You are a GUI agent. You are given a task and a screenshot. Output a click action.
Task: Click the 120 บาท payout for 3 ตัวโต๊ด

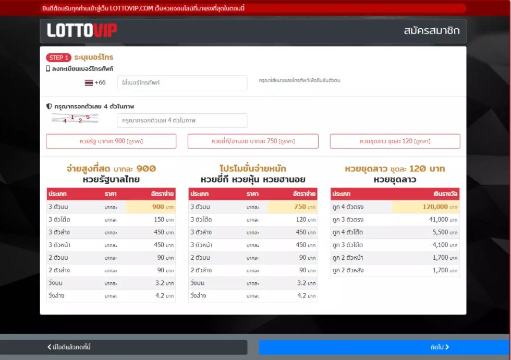pyautogui.click(x=306, y=220)
